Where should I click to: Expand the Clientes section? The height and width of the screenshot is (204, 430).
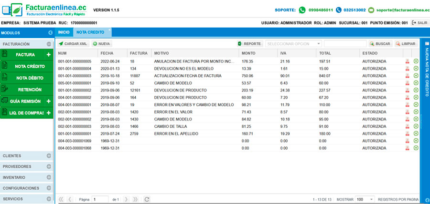point(49,156)
